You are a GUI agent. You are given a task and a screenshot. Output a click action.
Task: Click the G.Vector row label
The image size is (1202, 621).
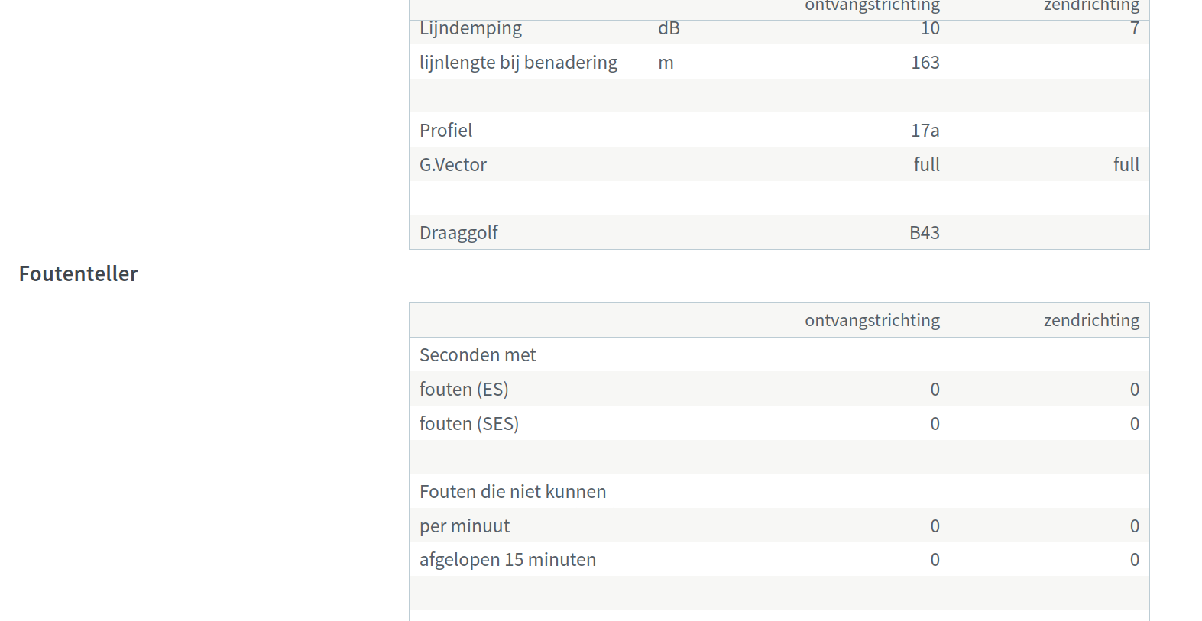453,165
